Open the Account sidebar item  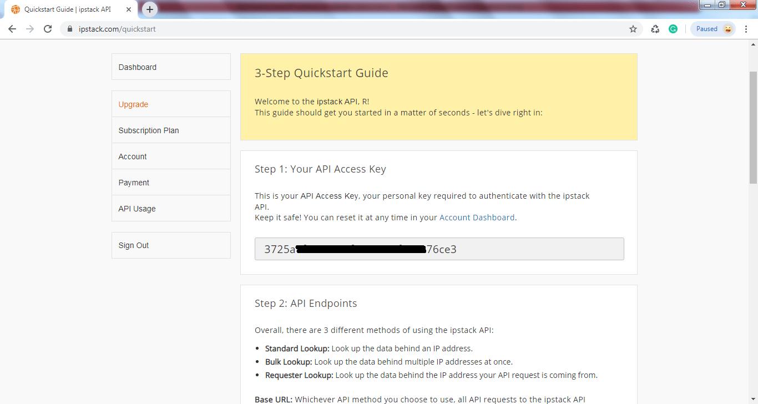click(x=171, y=156)
